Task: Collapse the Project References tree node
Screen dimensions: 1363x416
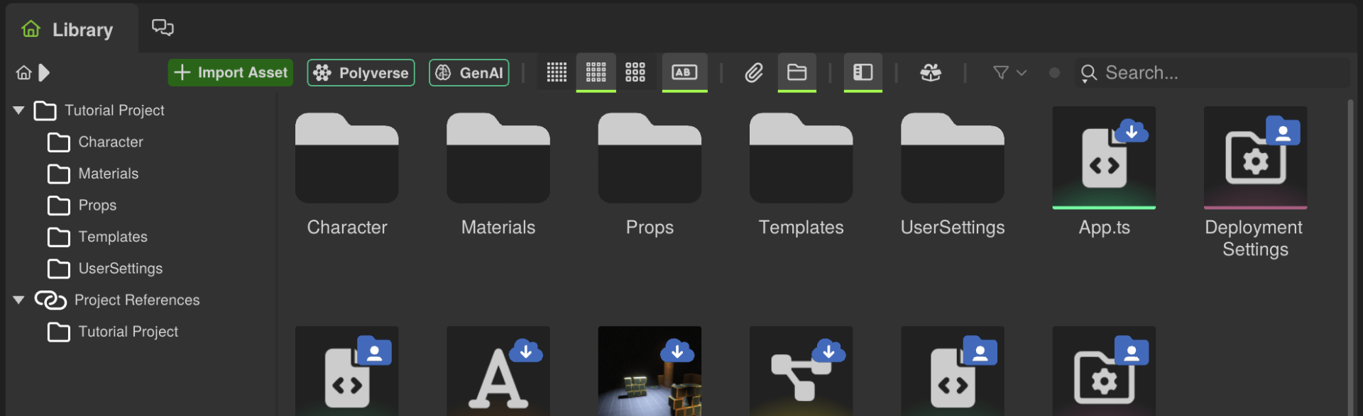Action: [x=19, y=300]
